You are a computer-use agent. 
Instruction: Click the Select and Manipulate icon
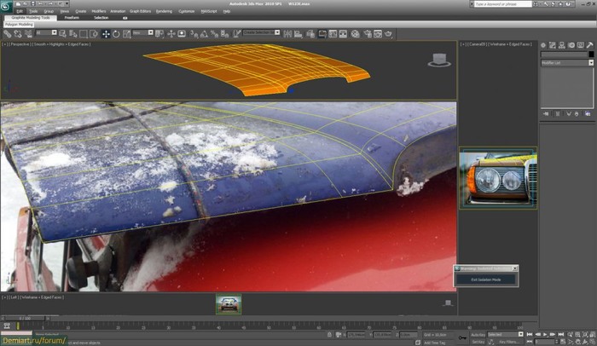coord(171,34)
